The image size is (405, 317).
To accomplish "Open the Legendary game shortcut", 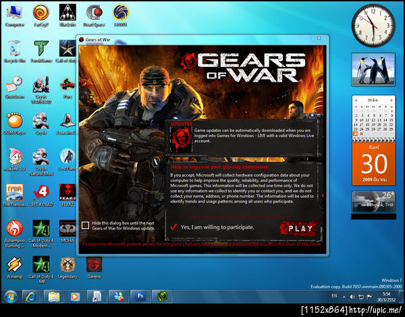I will (x=67, y=268).
